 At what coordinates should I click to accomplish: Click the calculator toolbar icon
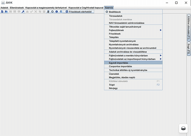[48, 12]
